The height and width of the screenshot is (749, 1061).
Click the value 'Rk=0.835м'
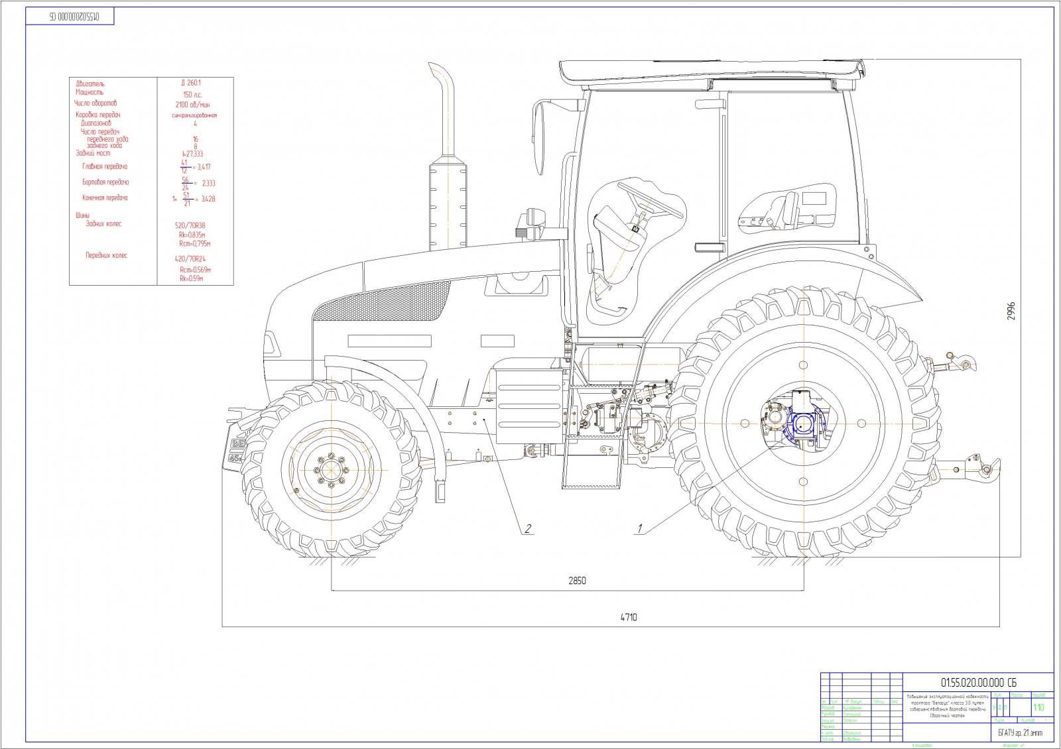pyautogui.click(x=192, y=235)
